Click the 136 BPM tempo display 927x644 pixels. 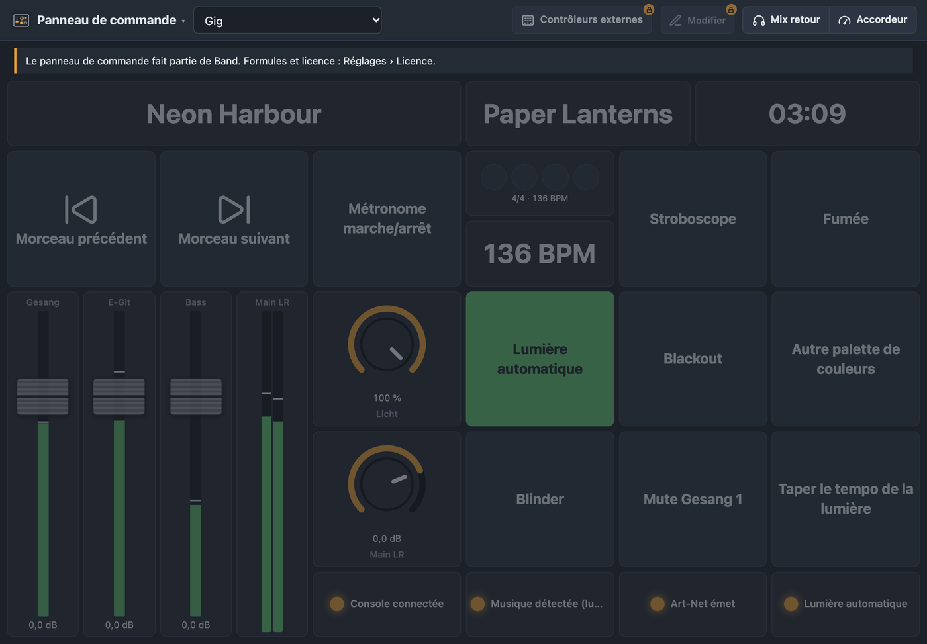(x=540, y=253)
